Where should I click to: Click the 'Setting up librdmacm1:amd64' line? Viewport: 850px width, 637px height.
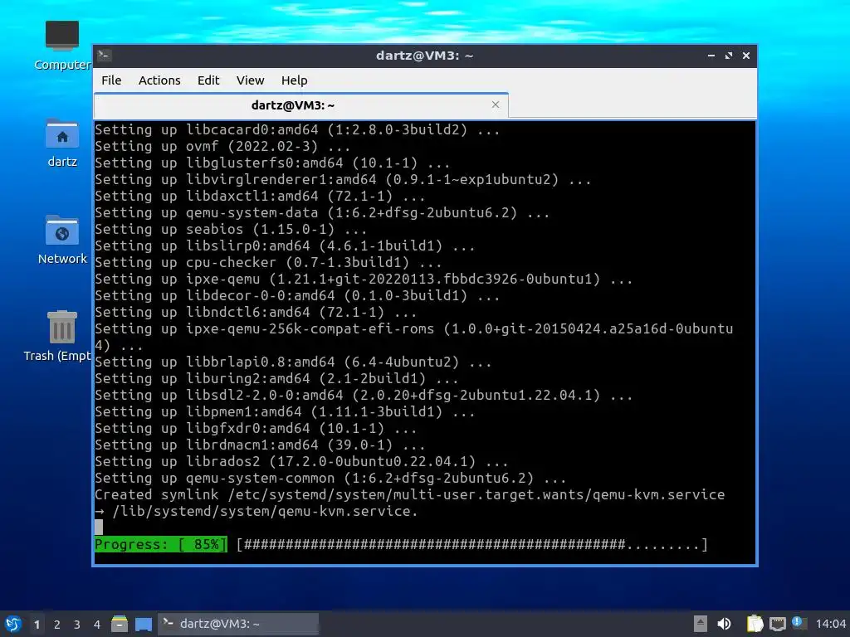pyautogui.click(x=260, y=445)
